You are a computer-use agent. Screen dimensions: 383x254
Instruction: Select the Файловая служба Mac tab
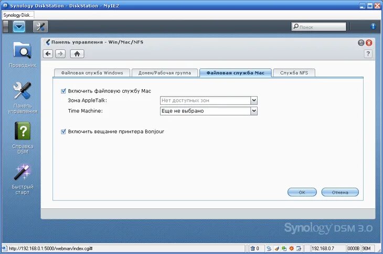[236, 73]
